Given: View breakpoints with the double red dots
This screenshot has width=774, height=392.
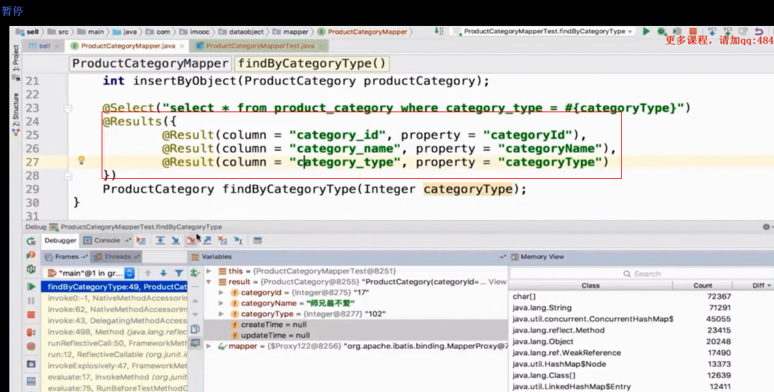Looking at the screenshot, I should (x=31, y=332).
